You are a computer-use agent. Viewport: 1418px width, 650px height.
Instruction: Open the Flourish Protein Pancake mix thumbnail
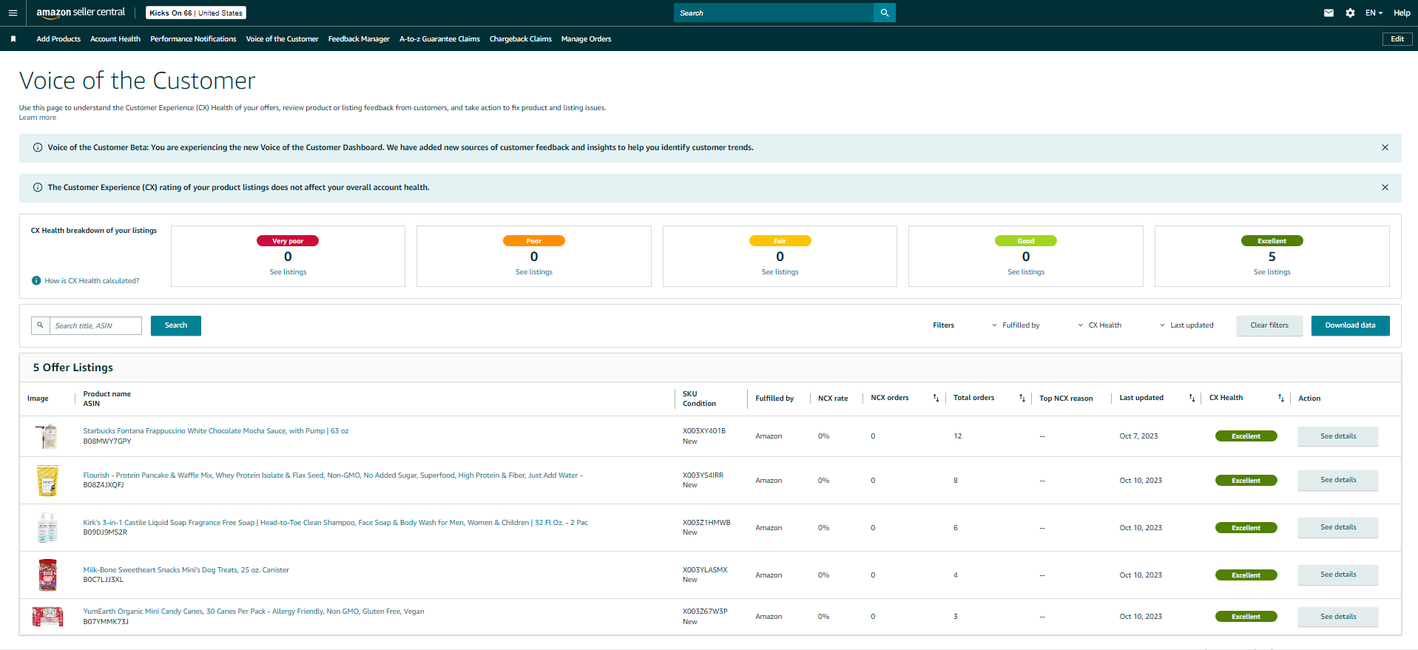point(48,481)
